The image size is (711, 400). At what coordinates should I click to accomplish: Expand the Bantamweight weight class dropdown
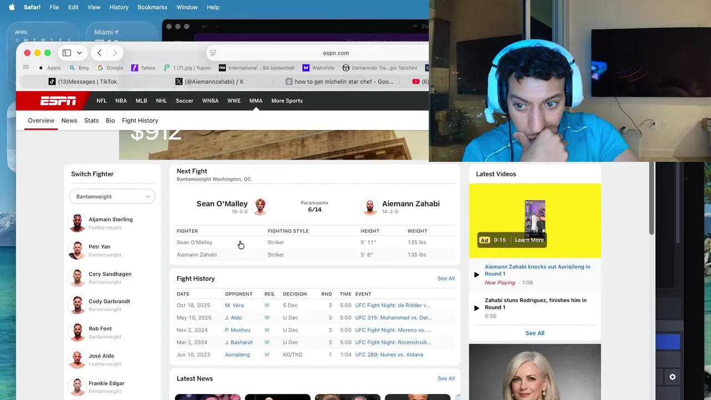pyautogui.click(x=112, y=197)
